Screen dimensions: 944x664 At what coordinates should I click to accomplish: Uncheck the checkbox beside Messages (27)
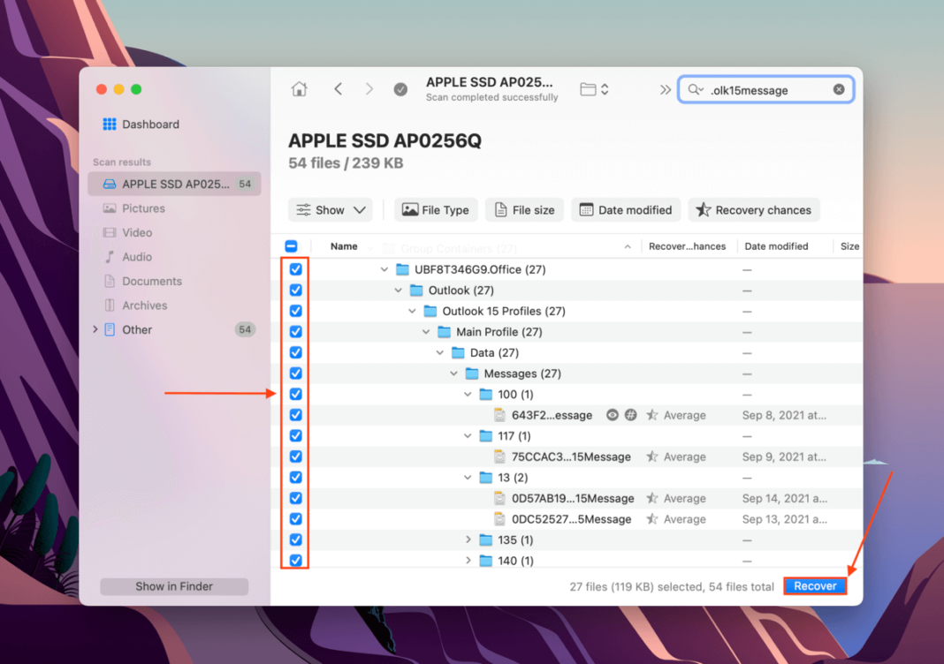[295, 373]
